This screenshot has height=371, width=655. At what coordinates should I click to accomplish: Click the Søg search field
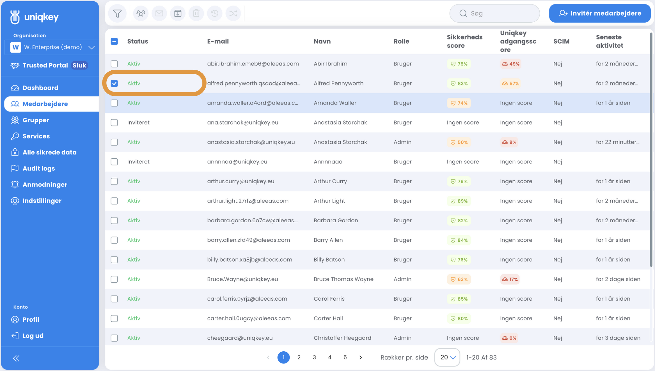(x=495, y=14)
